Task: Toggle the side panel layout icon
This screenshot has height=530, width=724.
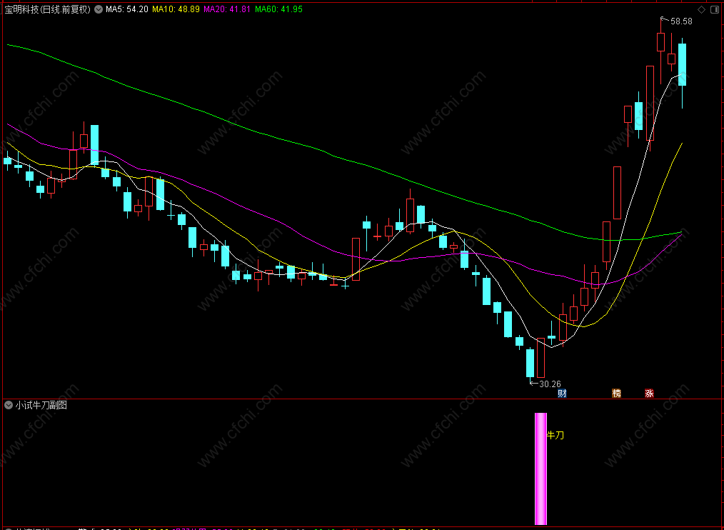Action: coord(715,10)
